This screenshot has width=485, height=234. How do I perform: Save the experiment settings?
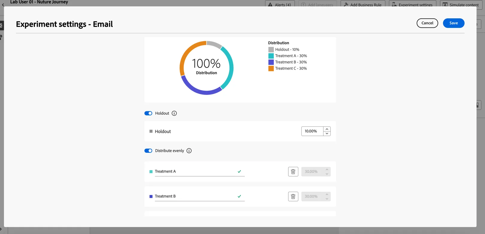(x=454, y=23)
